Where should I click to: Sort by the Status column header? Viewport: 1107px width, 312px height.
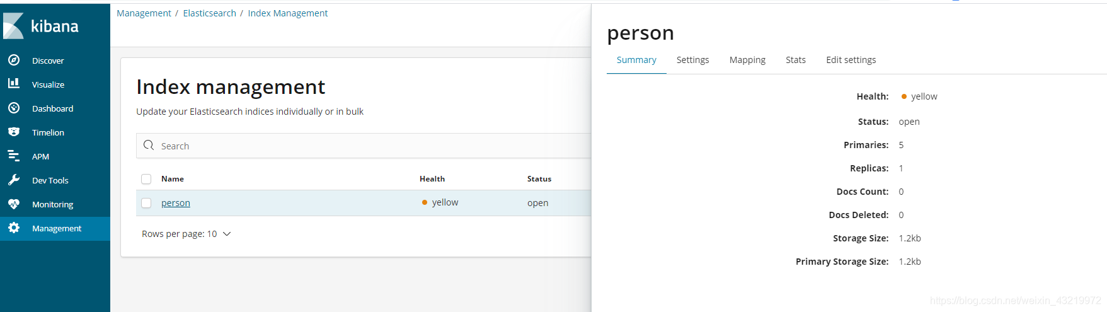click(539, 179)
